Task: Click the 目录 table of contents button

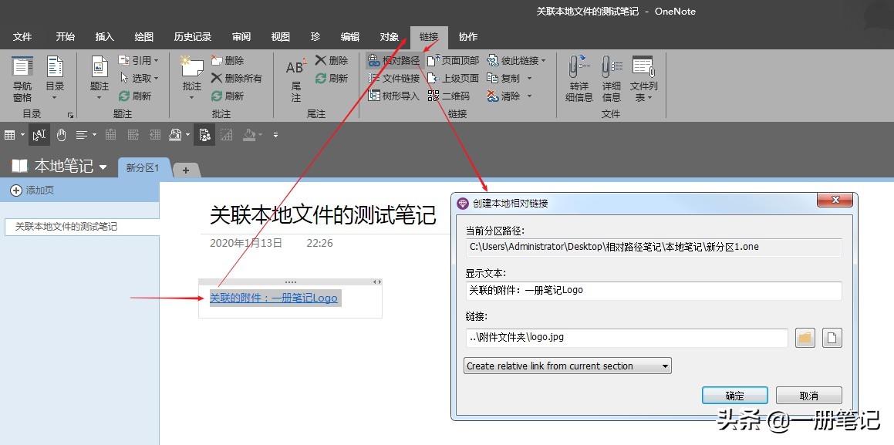Action: tap(55, 79)
